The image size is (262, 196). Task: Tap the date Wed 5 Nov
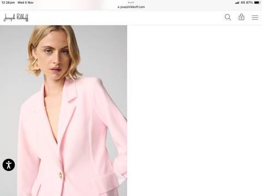click(x=25, y=3)
